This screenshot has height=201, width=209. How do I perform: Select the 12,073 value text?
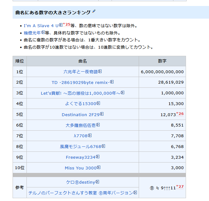168,115
